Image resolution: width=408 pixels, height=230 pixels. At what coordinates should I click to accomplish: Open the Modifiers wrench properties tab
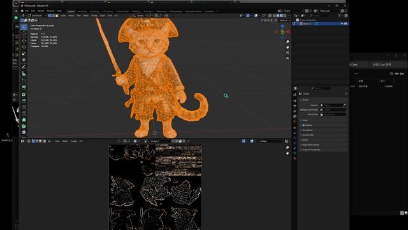tap(295, 133)
